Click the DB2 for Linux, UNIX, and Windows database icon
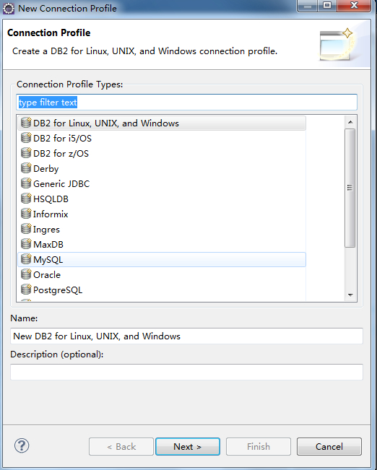 26,123
